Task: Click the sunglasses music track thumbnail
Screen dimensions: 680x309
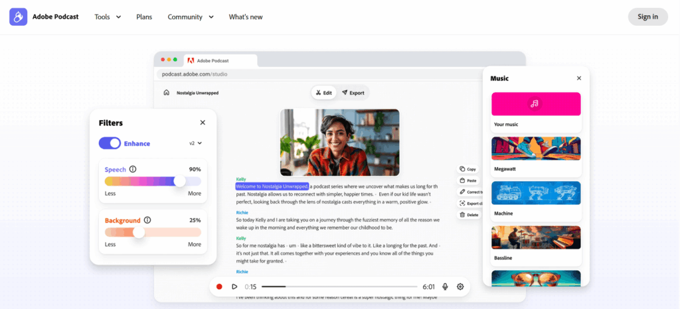Action: 536,278
